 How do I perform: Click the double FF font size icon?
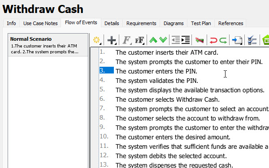(x=139, y=40)
